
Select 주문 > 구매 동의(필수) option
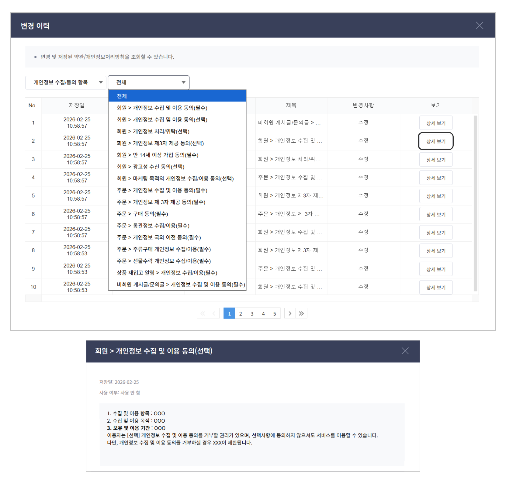(142, 214)
